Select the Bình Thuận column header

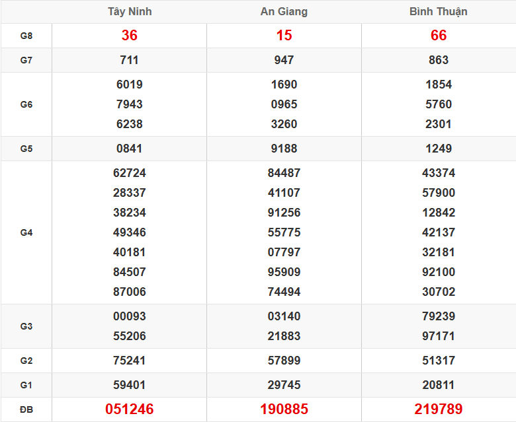[x=438, y=12]
